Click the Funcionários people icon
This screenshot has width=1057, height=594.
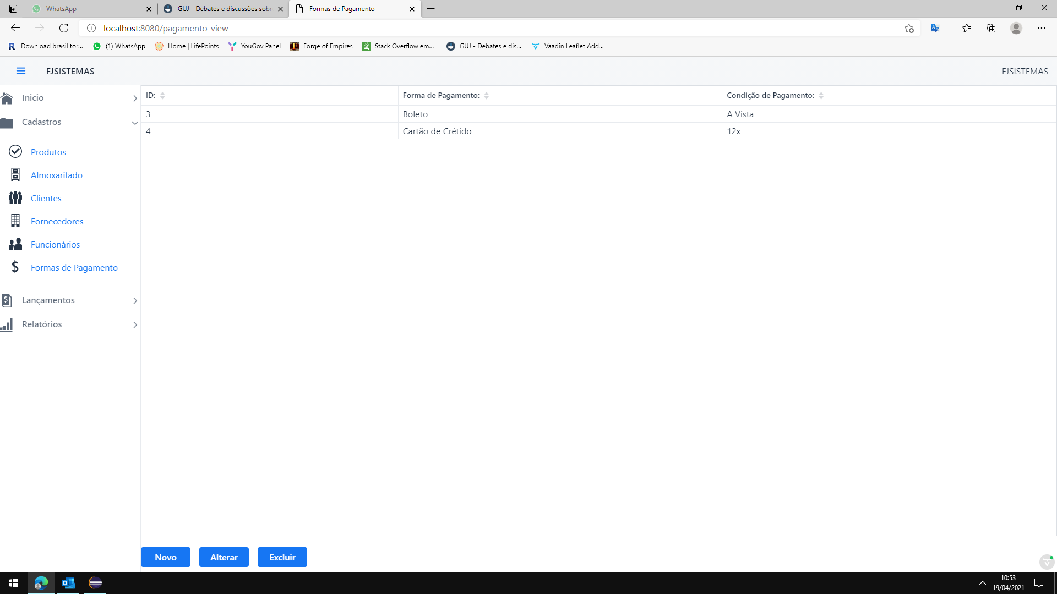tap(15, 244)
